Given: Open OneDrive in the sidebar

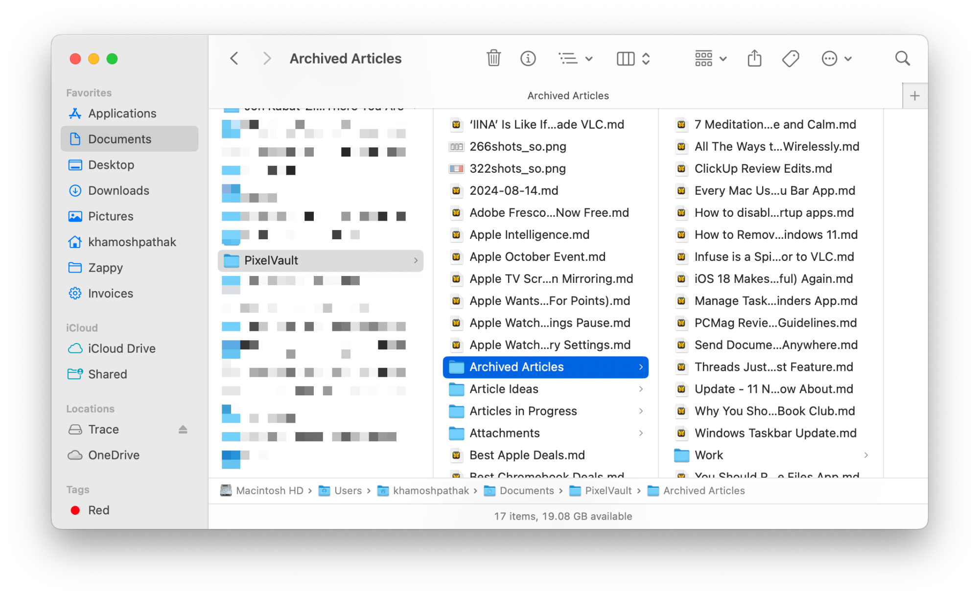Looking at the screenshot, I should tap(129, 455).
